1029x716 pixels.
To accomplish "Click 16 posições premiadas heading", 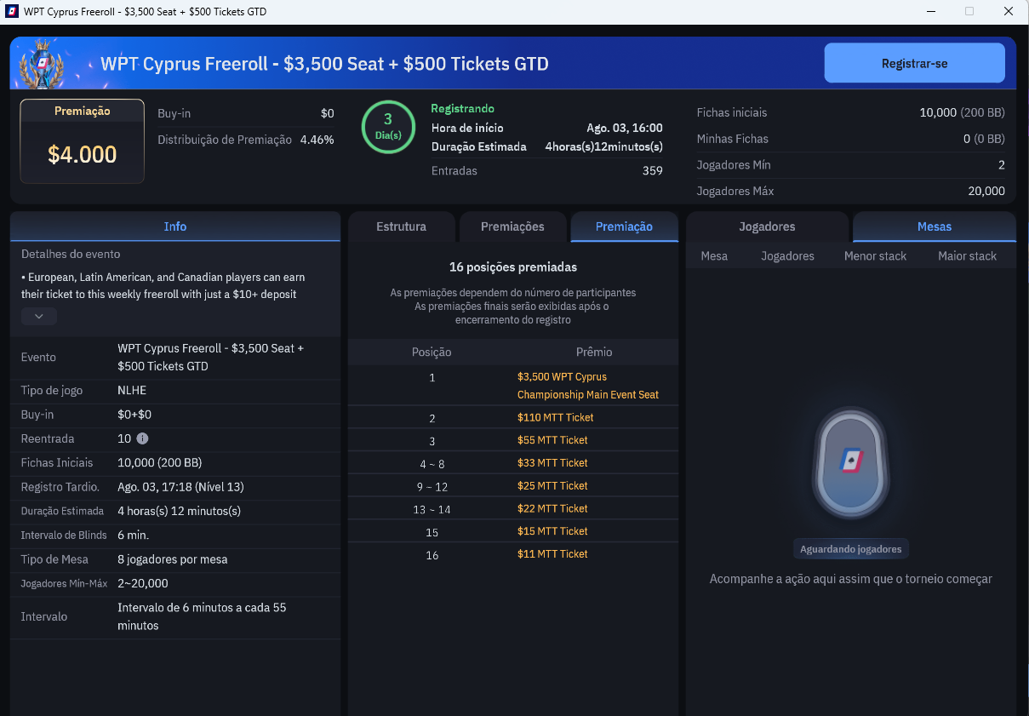I will 513,267.
